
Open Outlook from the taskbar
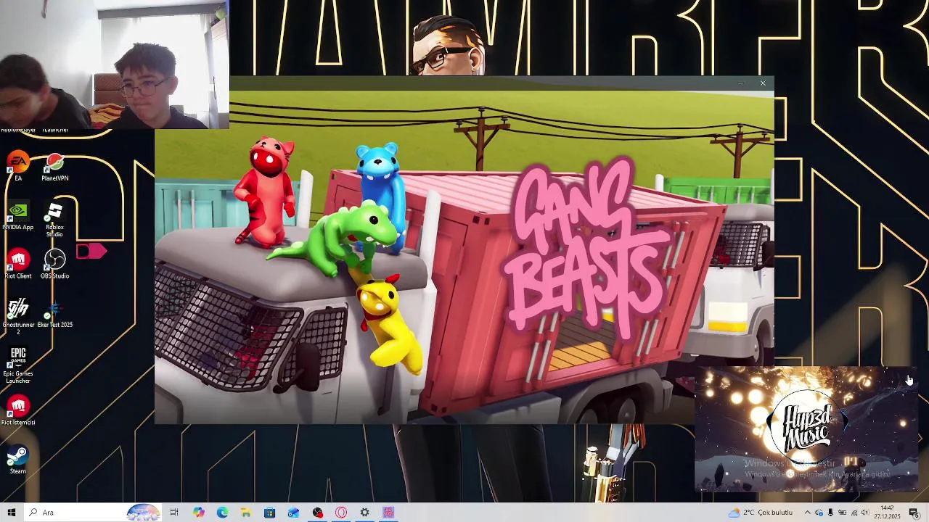coord(293,513)
